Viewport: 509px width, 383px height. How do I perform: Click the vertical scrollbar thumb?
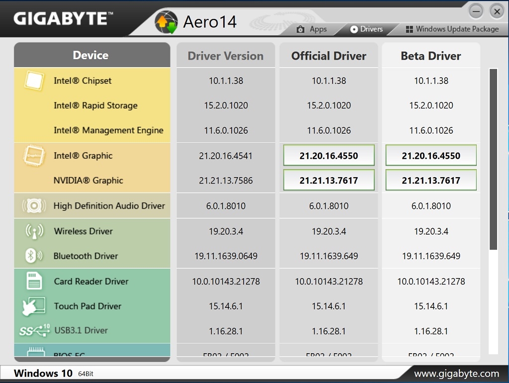494,159
